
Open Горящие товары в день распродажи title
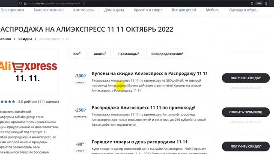pyautogui.click(x=140, y=142)
